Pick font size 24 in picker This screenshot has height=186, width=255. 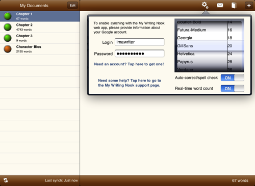pos(230,54)
